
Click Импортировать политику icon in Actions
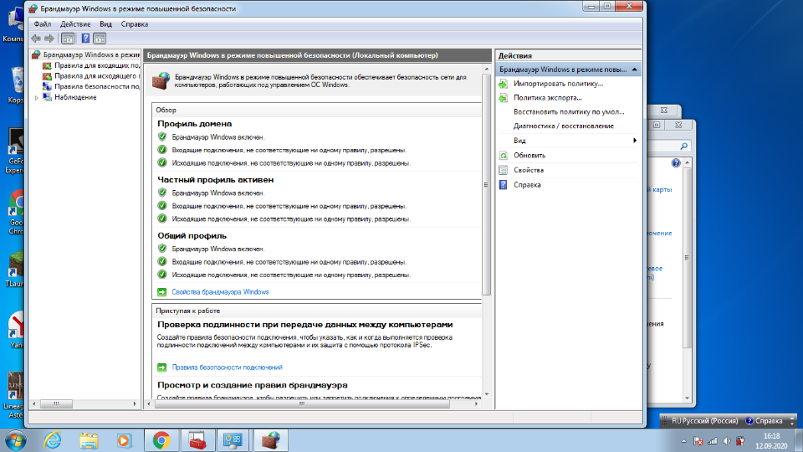[x=504, y=84]
